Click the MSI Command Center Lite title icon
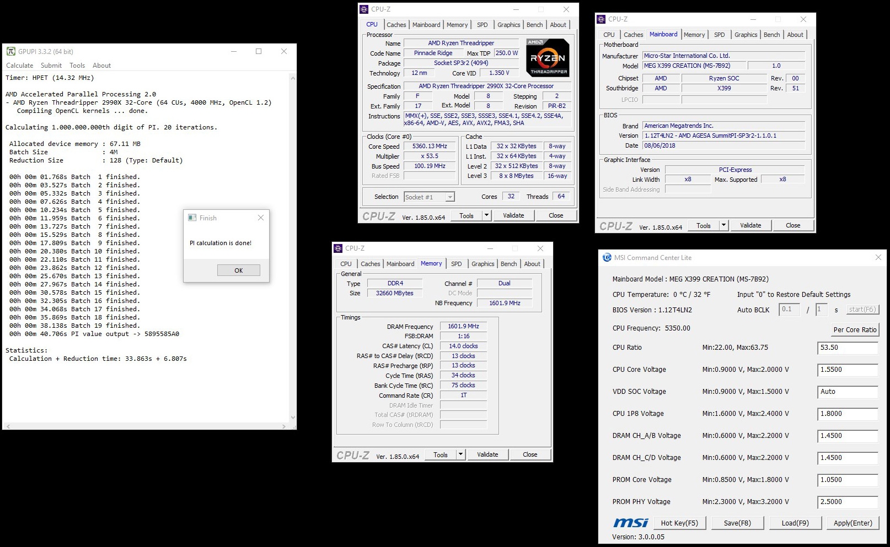The image size is (890, 547). [607, 257]
